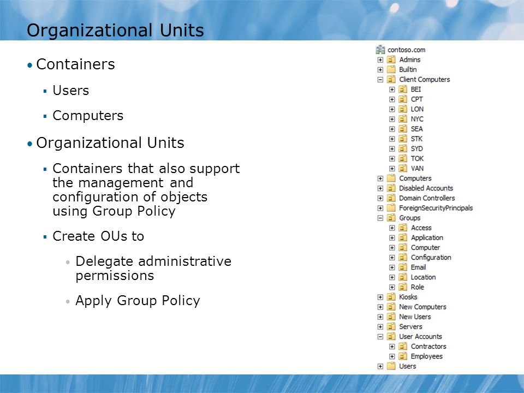Click the BEI OU folder icon
Viewport: 524px width, 393px height.
pos(403,90)
